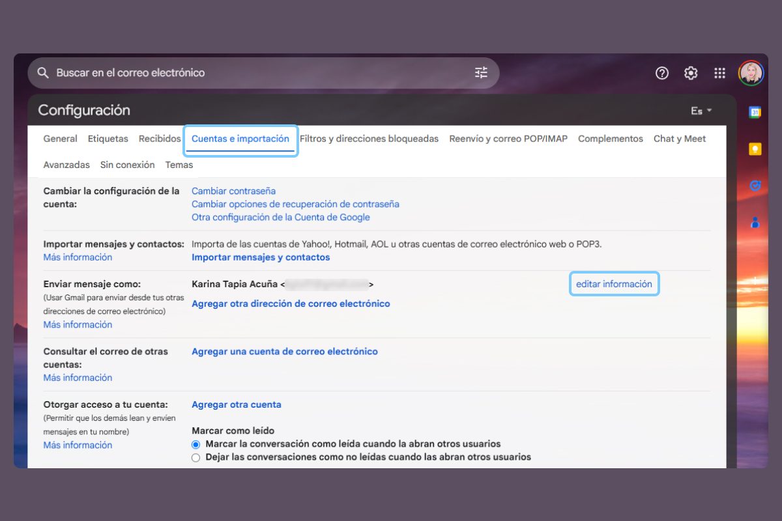Click the profile avatar picture
The width and height of the screenshot is (782, 521).
click(x=751, y=73)
